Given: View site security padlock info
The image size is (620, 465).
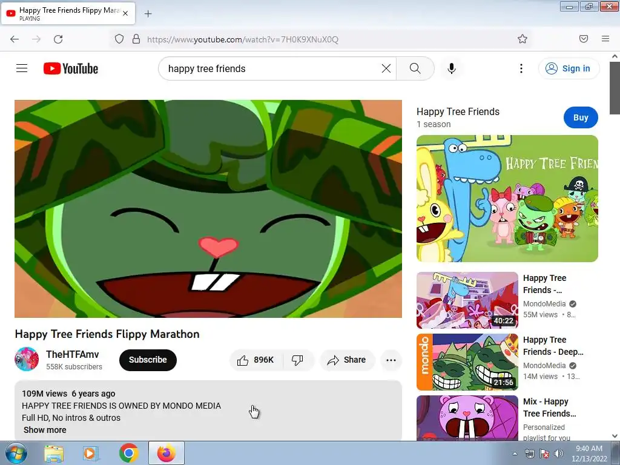Looking at the screenshot, I should tap(136, 39).
